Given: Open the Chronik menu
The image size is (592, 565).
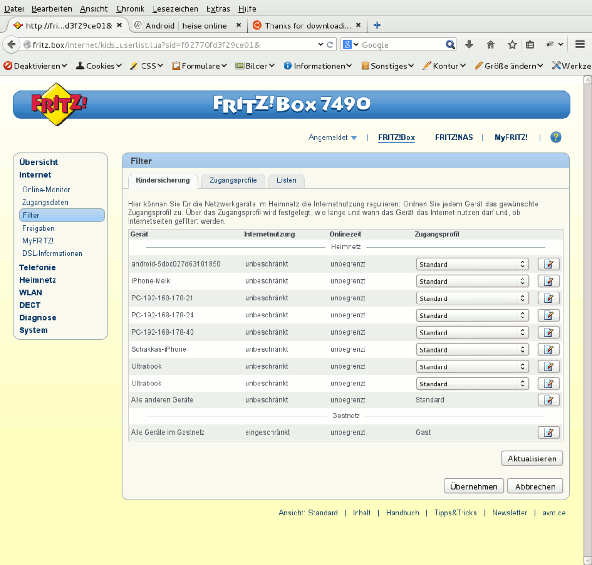Looking at the screenshot, I should click(x=130, y=9).
